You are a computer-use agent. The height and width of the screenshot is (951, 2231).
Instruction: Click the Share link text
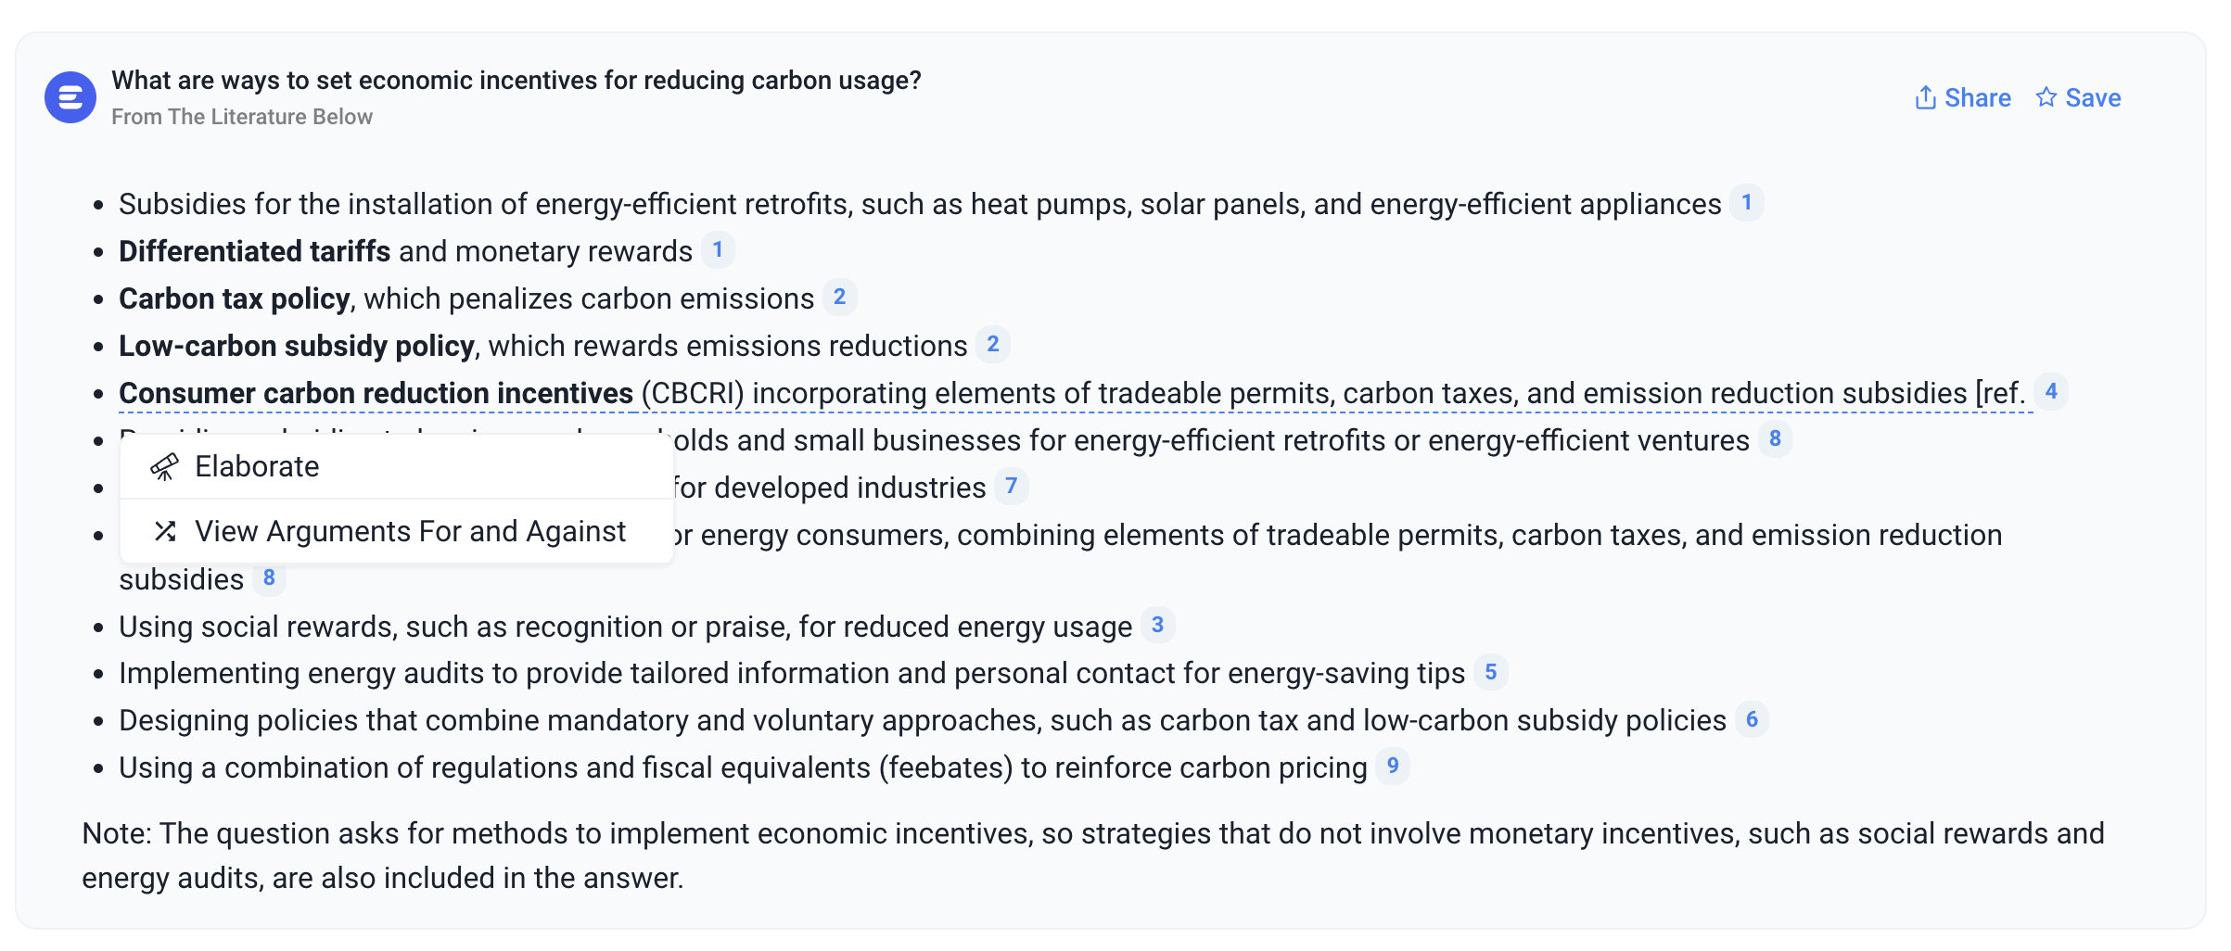[1977, 97]
